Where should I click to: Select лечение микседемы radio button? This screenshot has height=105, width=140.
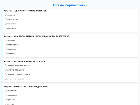click(6, 70)
